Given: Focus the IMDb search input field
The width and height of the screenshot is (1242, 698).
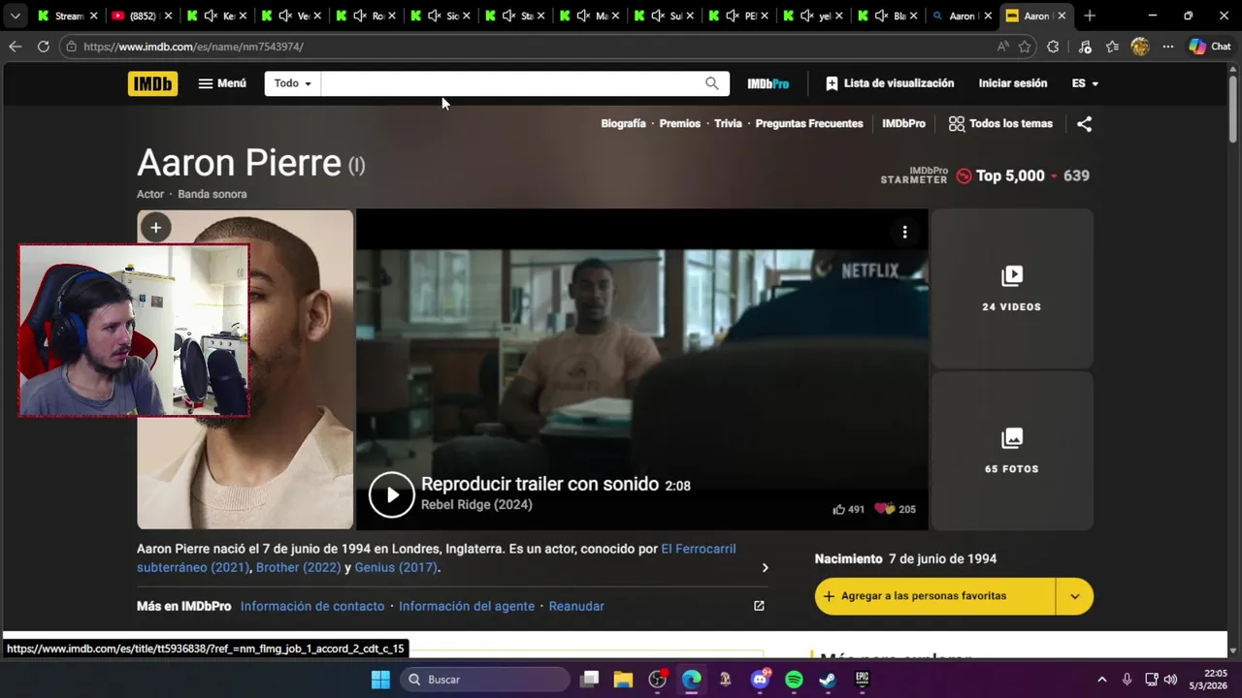Looking at the screenshot, I should tap(510, 83).
